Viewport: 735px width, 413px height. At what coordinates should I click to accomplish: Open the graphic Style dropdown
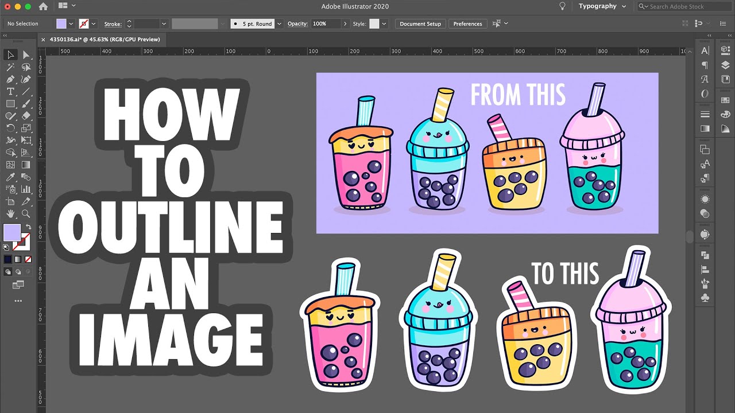click(384, 24)
